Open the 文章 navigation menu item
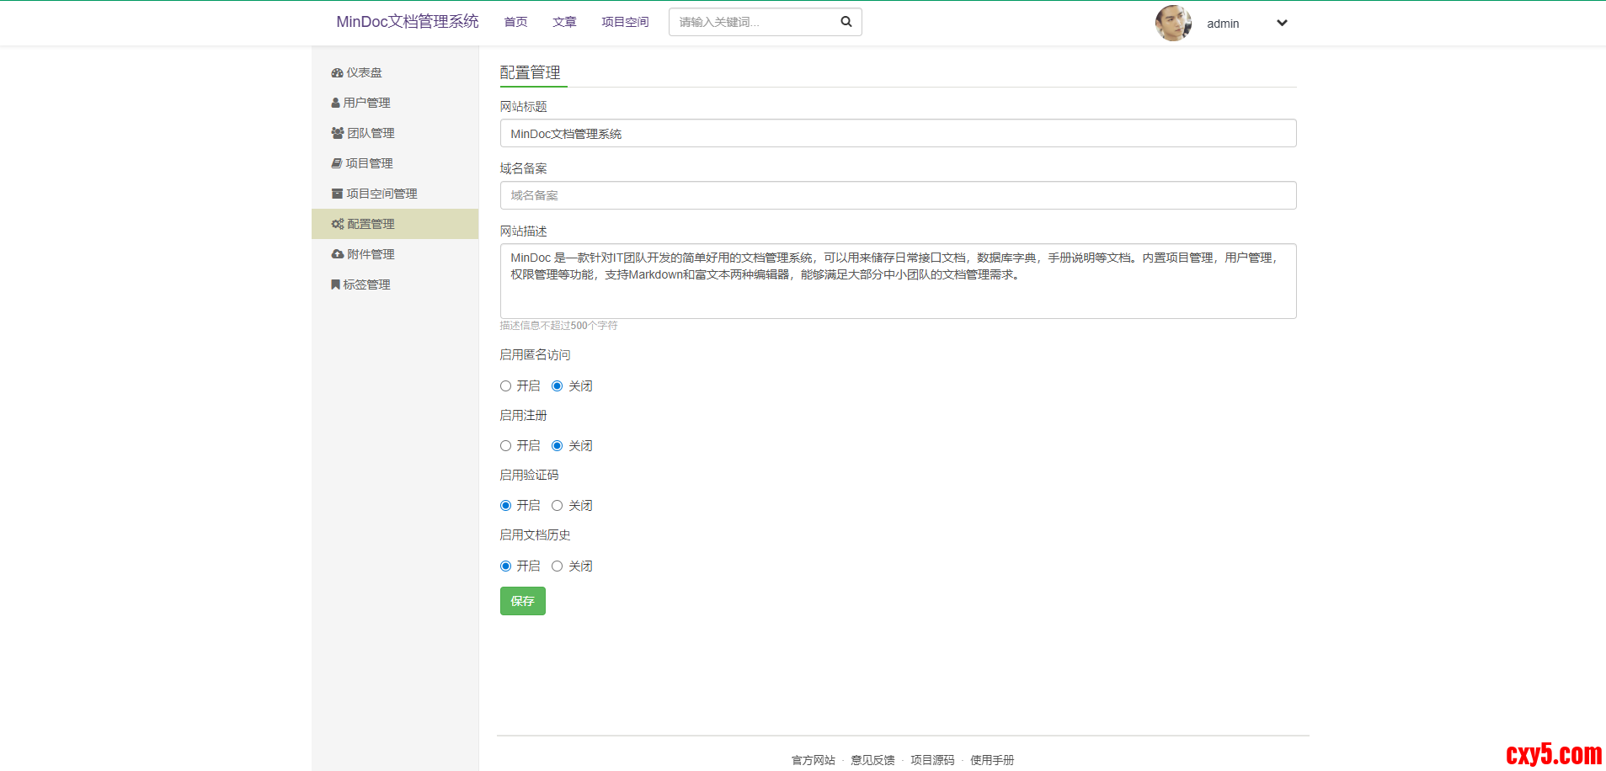The height and width of the screenshot is (771, 1606). point(564,22)
